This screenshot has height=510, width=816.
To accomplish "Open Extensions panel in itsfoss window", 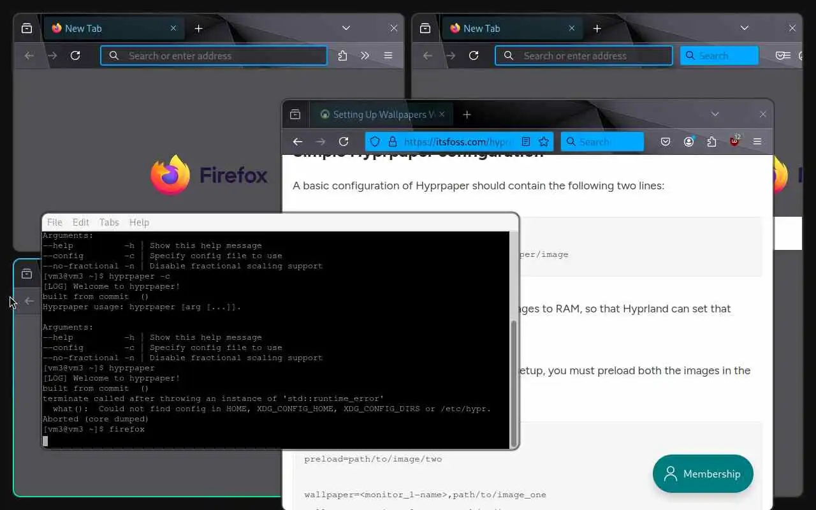I will 711,142.
